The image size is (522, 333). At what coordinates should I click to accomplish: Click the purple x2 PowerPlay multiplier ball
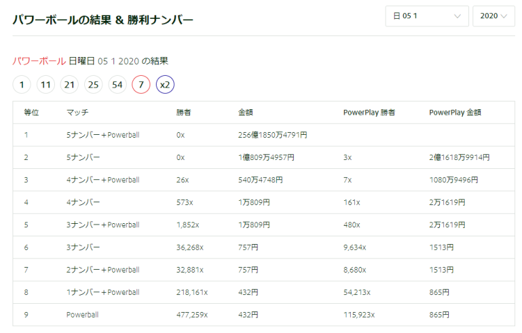(165, 85)
